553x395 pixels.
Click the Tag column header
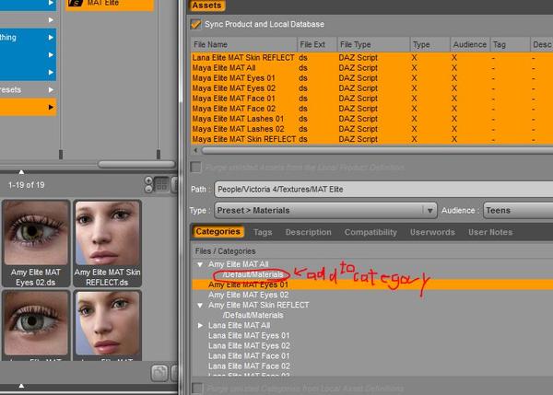pyautogui.click(x=510, y=44)
